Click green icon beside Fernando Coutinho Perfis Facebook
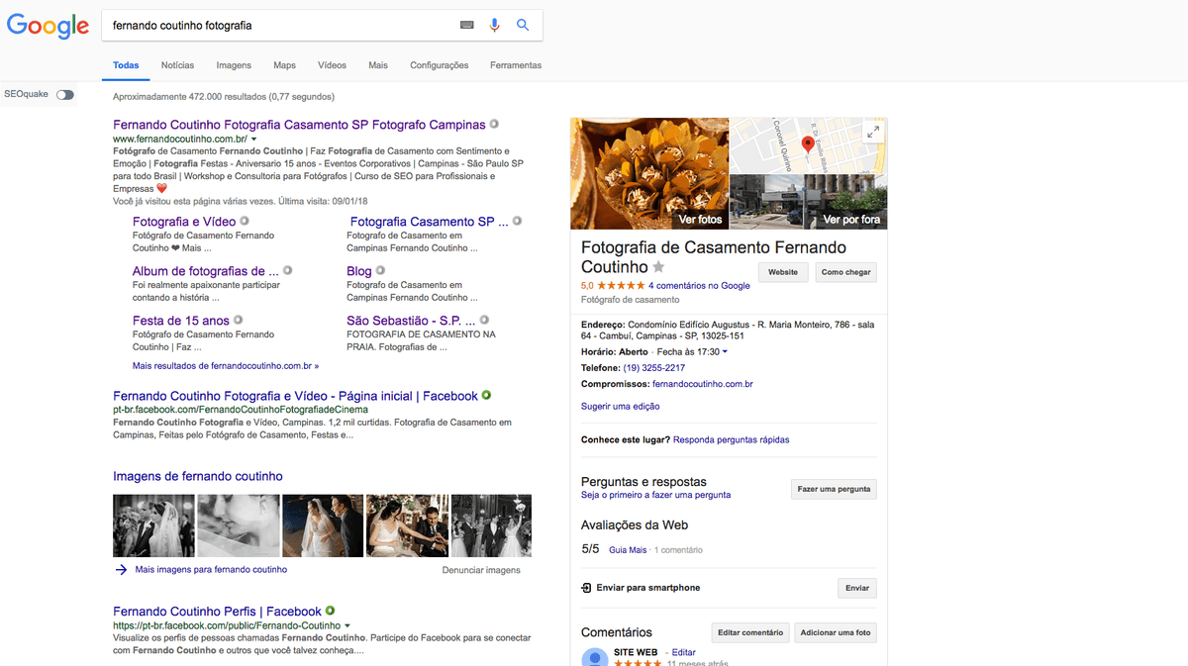This screenshot has height=666, width=1188. pyautogui.click(x=330, y=611)
